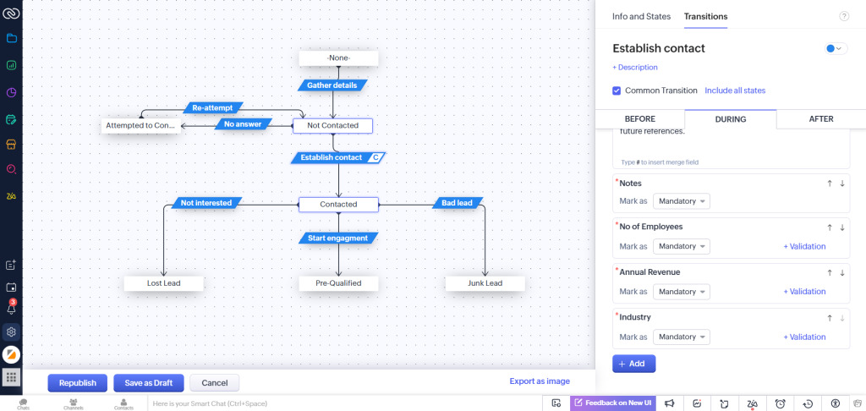
Task: Move Annual Revenue field up
Action: [830, 273]
